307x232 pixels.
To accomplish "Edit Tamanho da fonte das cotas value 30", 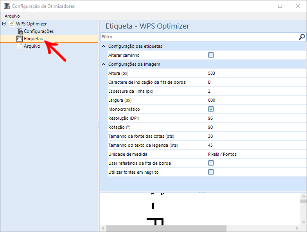I will (257, 137).
